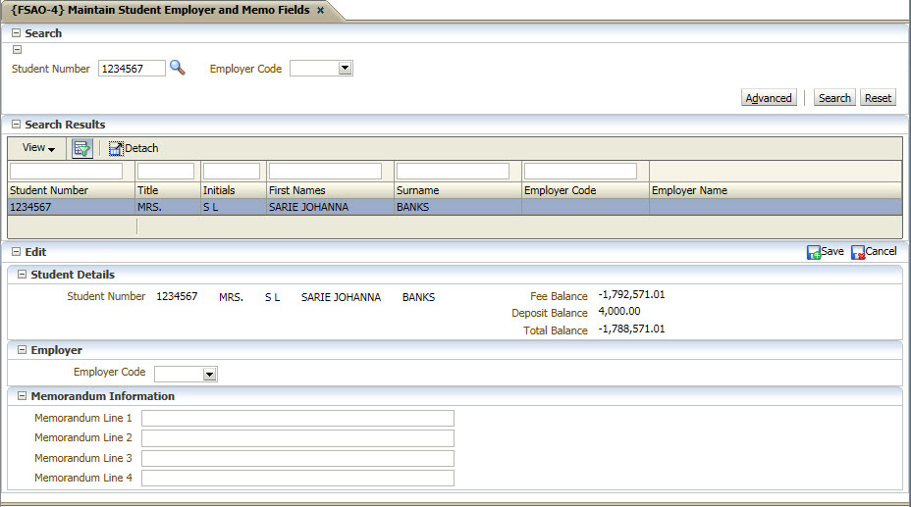Click the Query by Example filter icon

(x=82, y=148)
